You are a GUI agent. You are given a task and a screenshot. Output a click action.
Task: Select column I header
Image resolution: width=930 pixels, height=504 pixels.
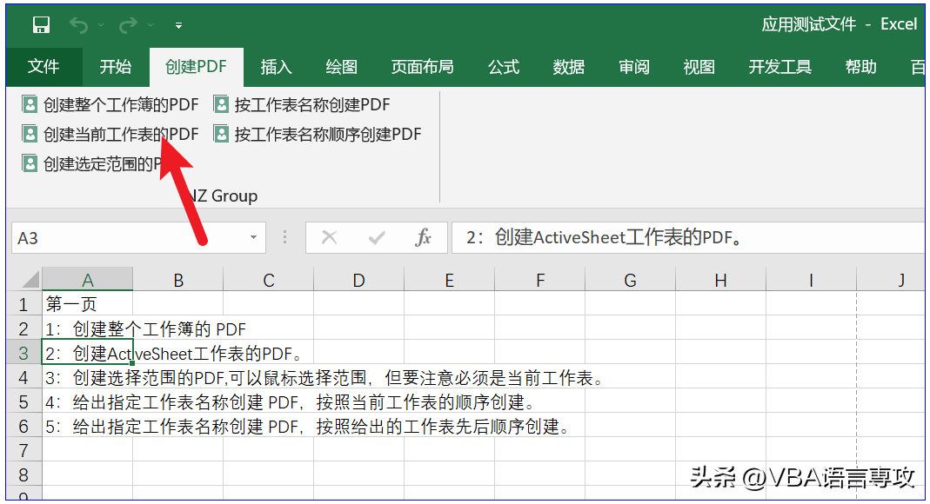[x=812, y=280]
